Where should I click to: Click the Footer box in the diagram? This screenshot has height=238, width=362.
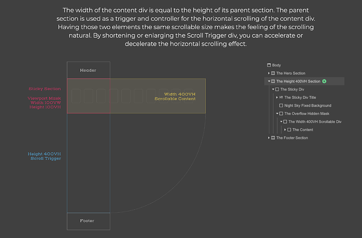click(89, 221)
